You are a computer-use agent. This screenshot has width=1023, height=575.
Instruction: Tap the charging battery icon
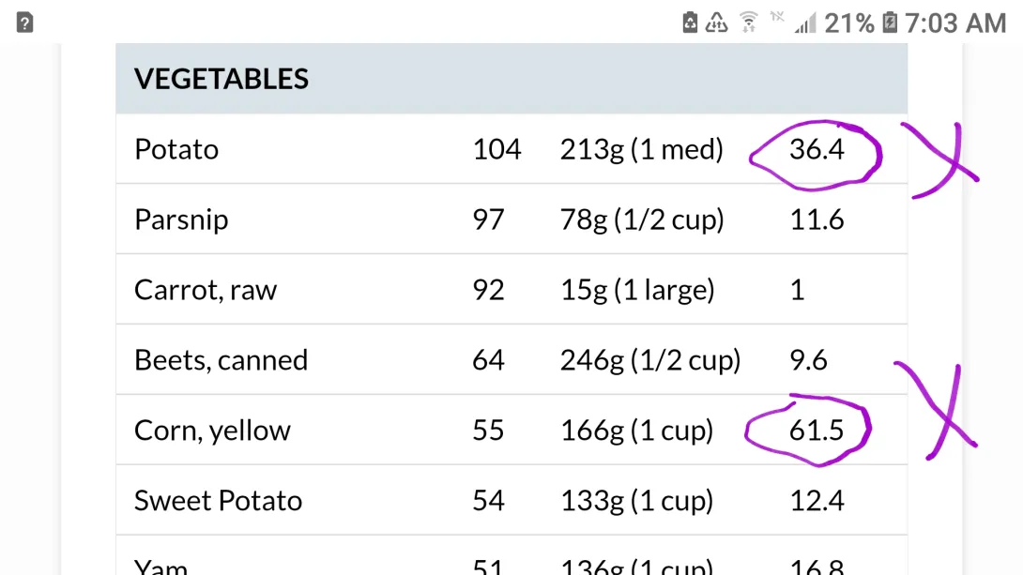point(890,23)
